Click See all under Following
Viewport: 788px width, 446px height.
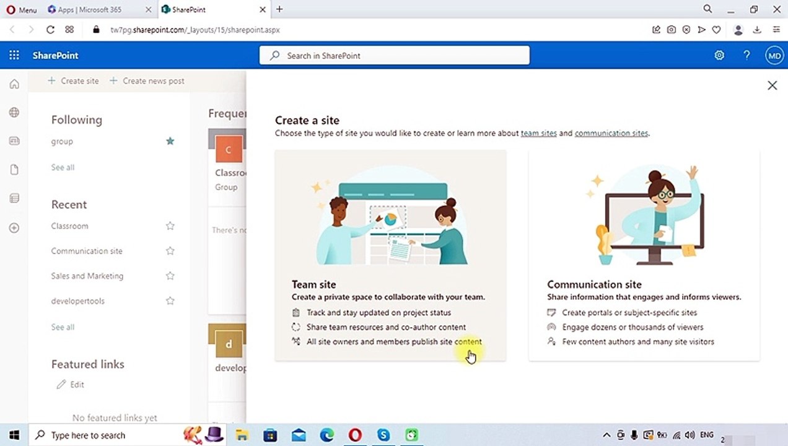(x=63, y=167)
